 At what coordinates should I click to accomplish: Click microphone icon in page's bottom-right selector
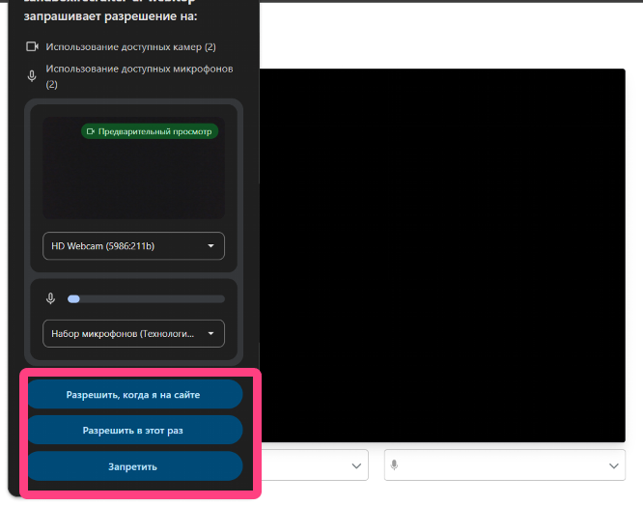pos(394,465)
